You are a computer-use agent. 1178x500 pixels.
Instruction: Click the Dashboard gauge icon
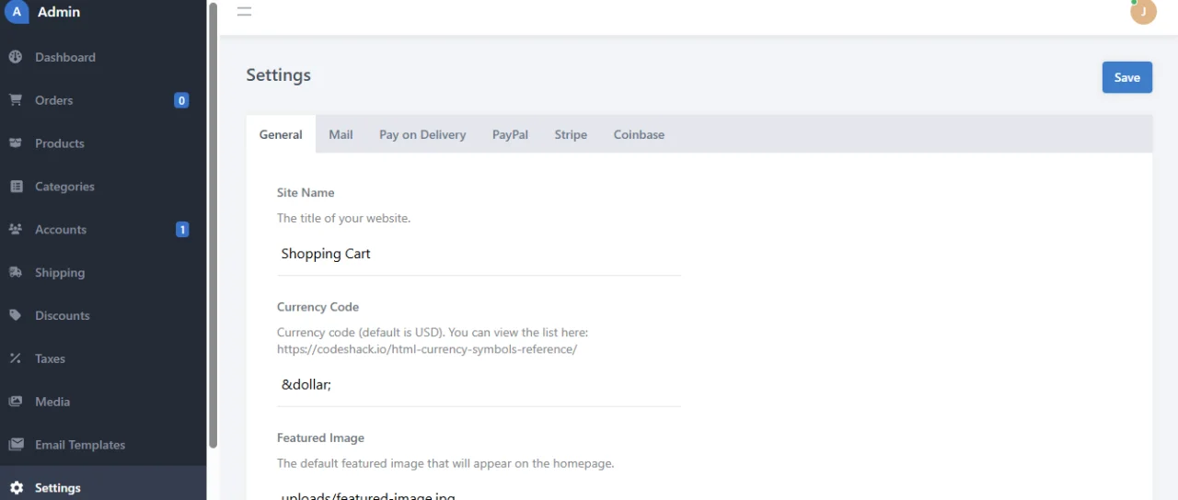click(x=16, y=57)
